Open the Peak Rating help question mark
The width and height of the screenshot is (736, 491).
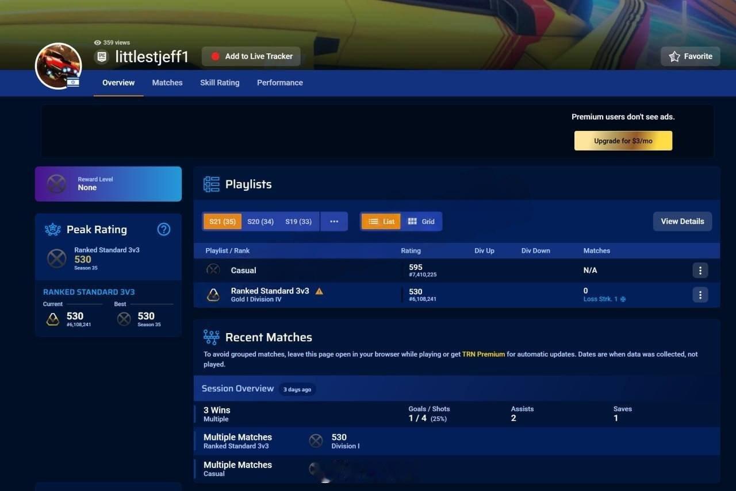(x=164, y=229)
